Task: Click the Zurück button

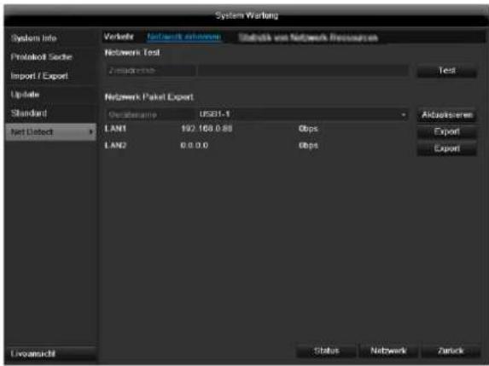Action: pos(451,351)
